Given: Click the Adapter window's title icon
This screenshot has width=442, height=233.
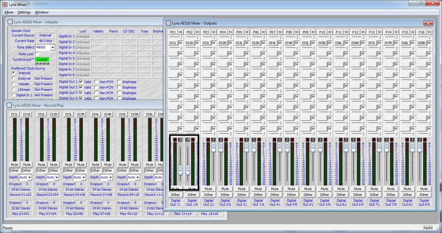Looking at the screenshot, I should tap(10, 22).
